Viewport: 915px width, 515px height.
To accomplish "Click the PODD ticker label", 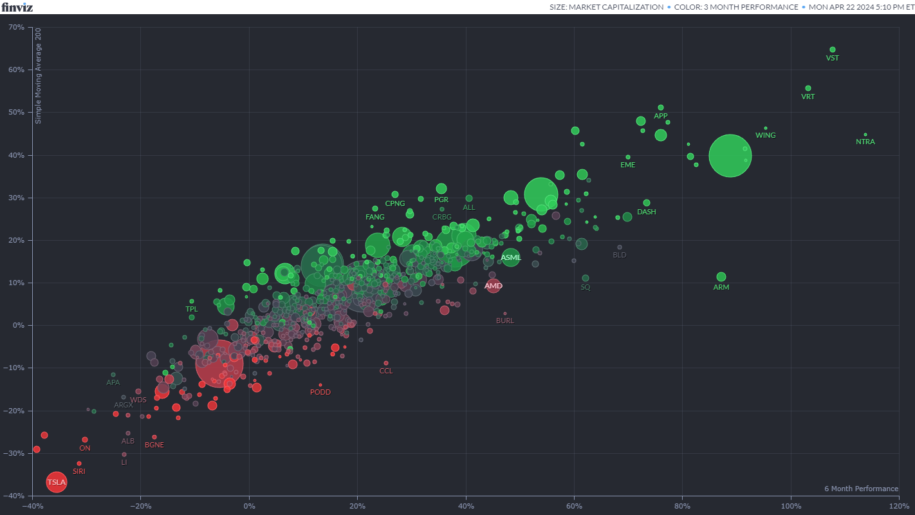I will (320, 392).
